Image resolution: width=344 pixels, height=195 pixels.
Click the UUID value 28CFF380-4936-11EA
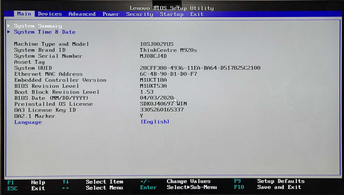200,68
